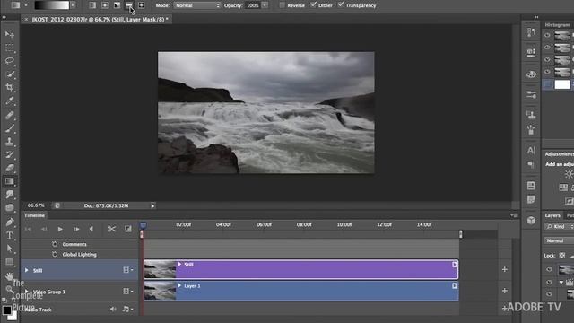Open the Character panel icon
The width and height of the screenshot is (574, 323).
(531, 150)
